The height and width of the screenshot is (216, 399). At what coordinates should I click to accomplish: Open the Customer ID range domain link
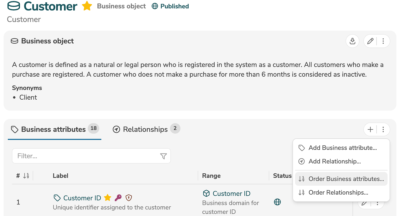coord(231,194)
